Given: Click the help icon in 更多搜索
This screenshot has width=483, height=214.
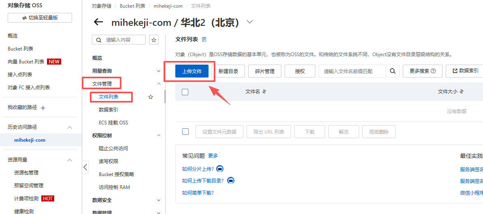Looking at the screenshot, I should click(x=433, y=71).
